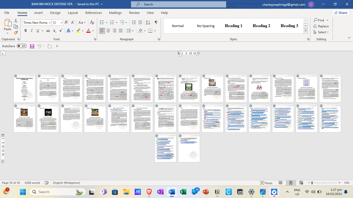Open the font name dropdown

click(x=49, y=23)
